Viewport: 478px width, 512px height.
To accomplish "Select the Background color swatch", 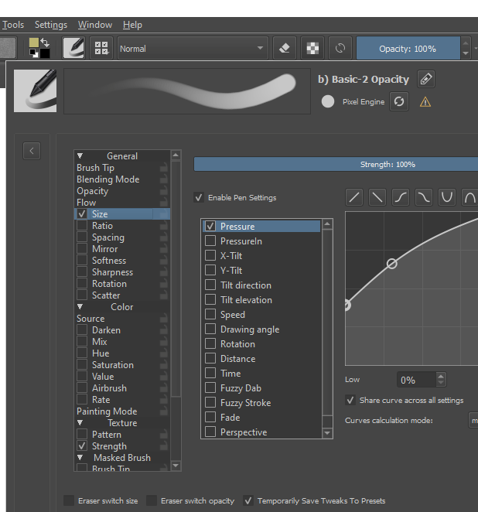I will pyautogui.click(x=45, y=53).
